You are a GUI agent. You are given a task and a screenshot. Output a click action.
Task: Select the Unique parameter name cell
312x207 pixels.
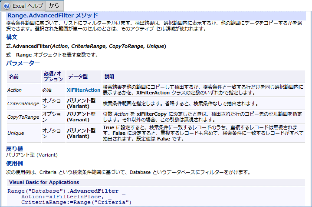[x=24, y=133]
